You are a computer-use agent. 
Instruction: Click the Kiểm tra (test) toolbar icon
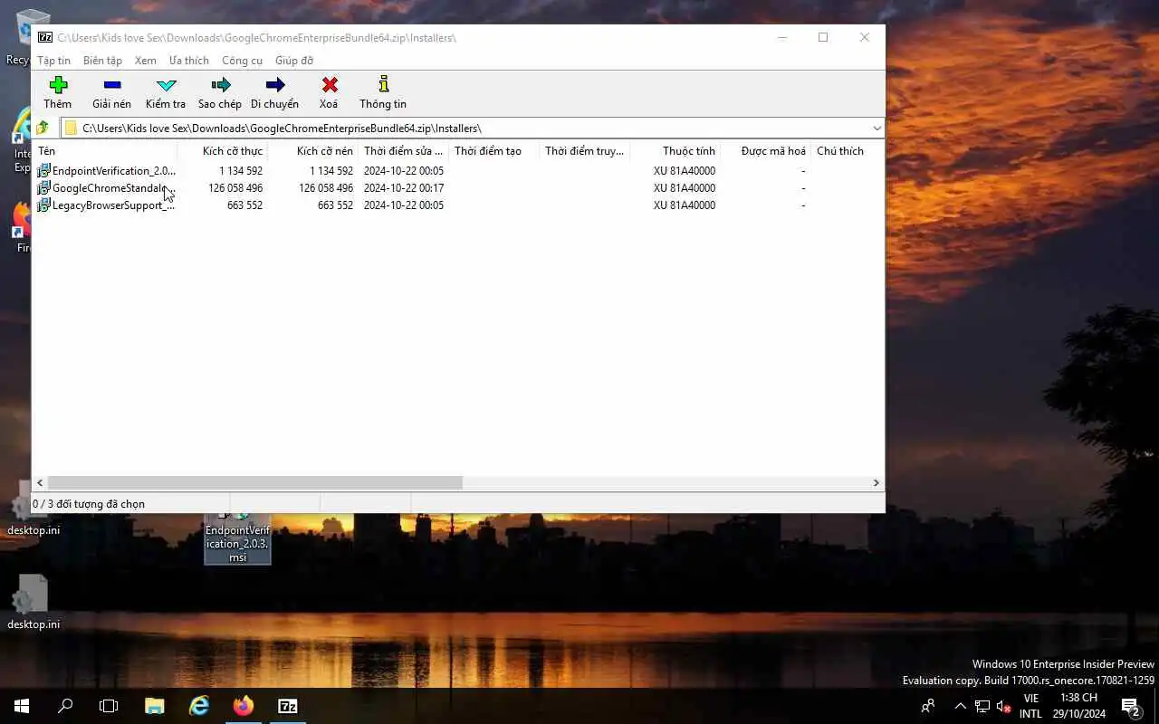[x=166, y=85]
